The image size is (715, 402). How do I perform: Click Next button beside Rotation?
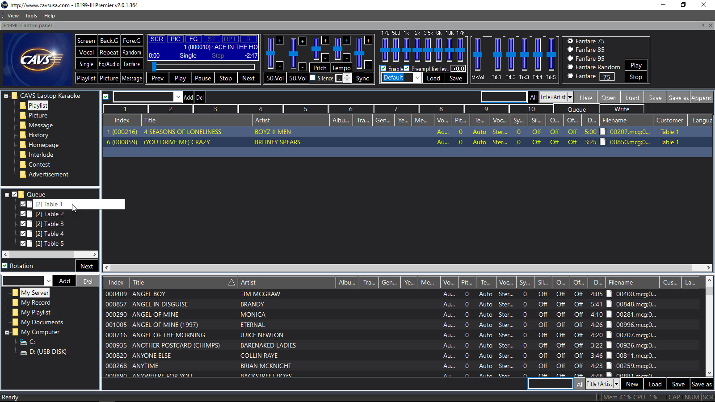pos(87,266)
